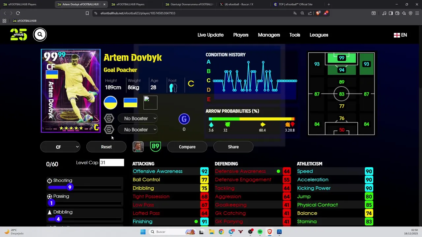Image resolution: width=422 pixels, height=237 pixels.
Task: Click the Reset button
Action: (106, 147)
